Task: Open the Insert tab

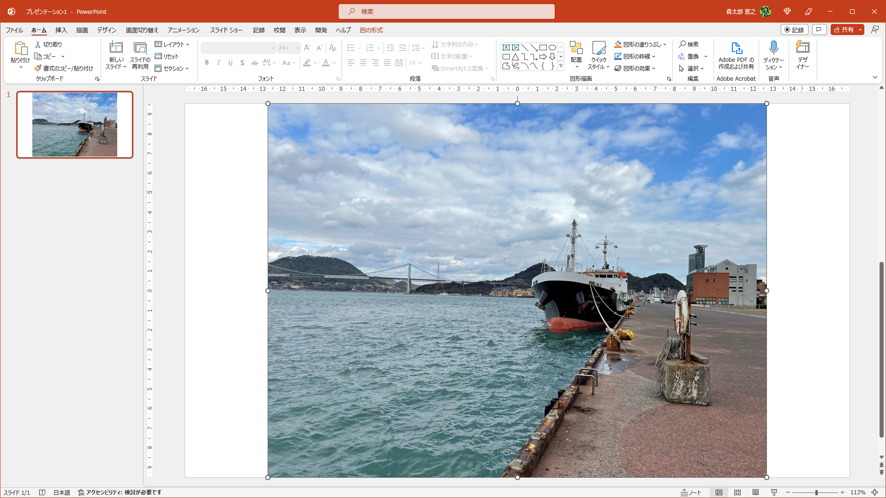Action: pyautogui.click(x=61, y=30)
